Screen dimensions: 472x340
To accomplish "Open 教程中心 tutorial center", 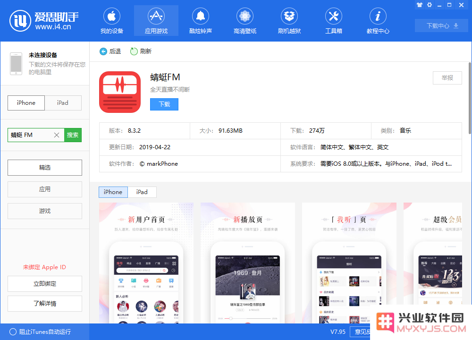I will tap(378, 20).
